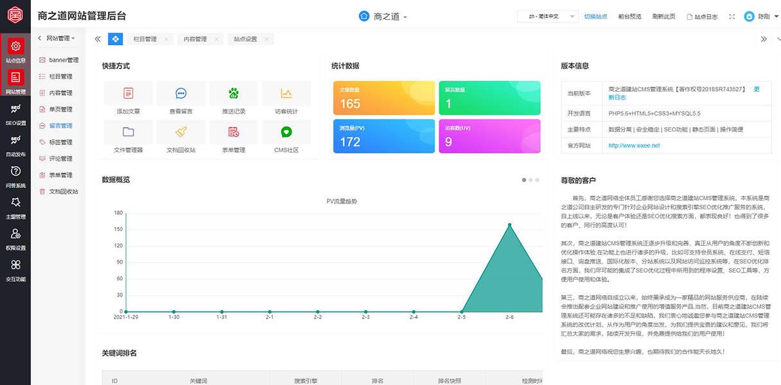Select the second chart carousel dot

[x=531, y=180]
